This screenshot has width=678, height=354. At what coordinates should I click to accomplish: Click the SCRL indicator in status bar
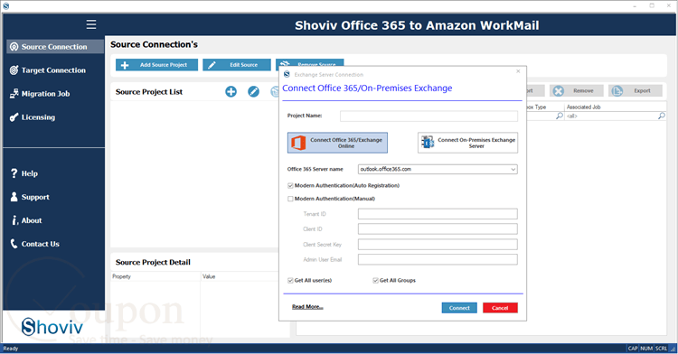click(x=661, y=349)
